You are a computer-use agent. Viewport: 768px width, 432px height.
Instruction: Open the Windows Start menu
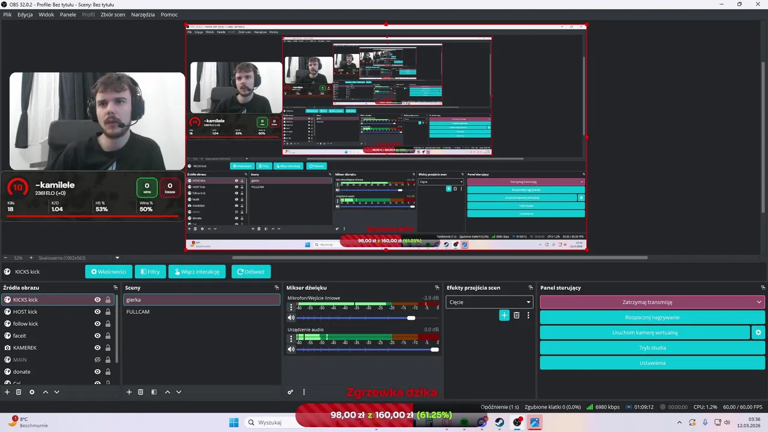[233, 422]
